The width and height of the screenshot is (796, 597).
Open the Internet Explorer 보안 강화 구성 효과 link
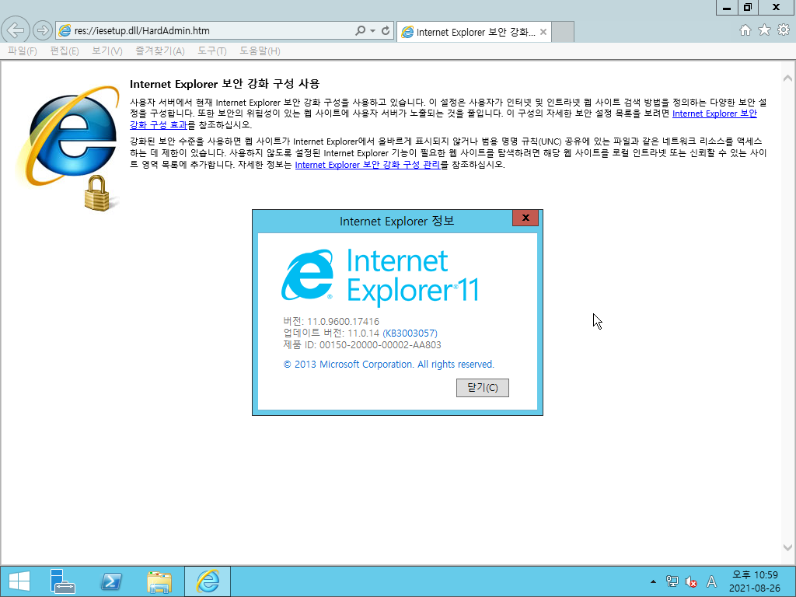714,113
